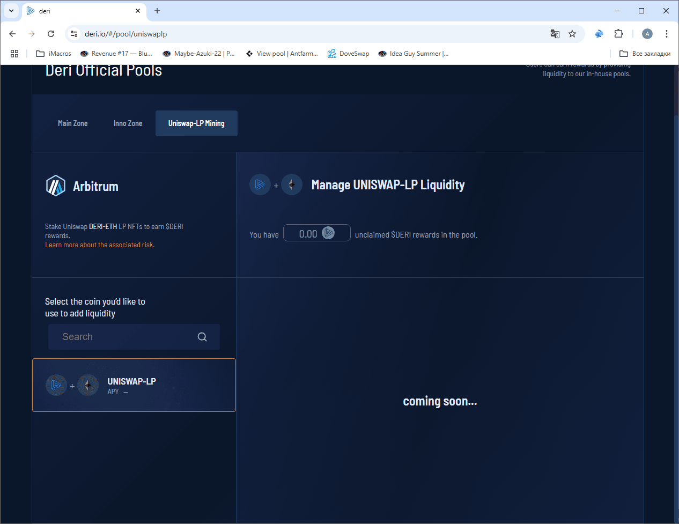Click the 0.00 unclaimed rewards value

(x=308, y=234)
